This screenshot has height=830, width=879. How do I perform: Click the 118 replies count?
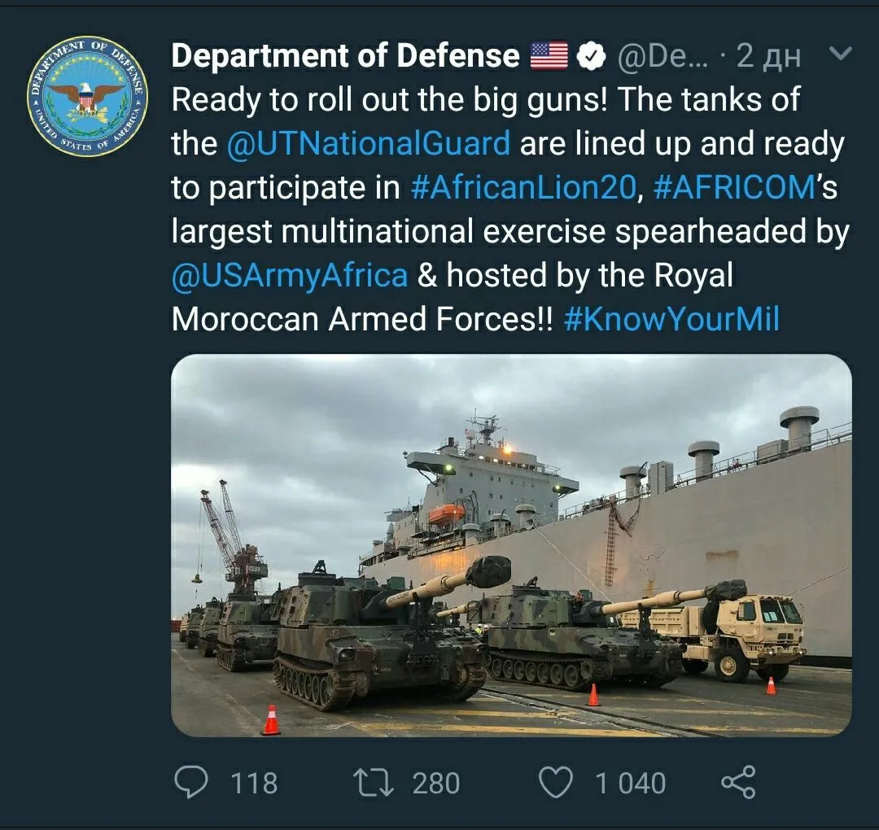coord(254,783)
